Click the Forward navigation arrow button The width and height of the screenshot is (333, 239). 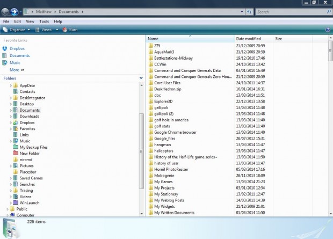tap(13, 11)
